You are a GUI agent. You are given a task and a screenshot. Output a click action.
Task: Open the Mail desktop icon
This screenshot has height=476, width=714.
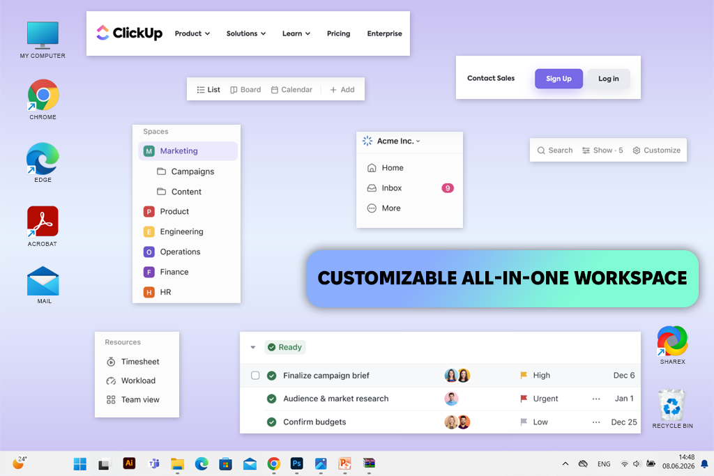[x=43, y=285]
